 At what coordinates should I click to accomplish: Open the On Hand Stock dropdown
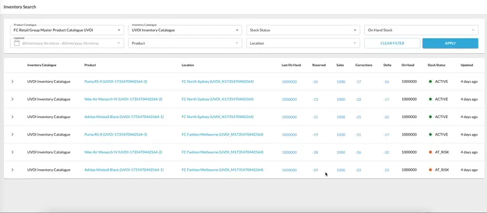pos(421,30)
